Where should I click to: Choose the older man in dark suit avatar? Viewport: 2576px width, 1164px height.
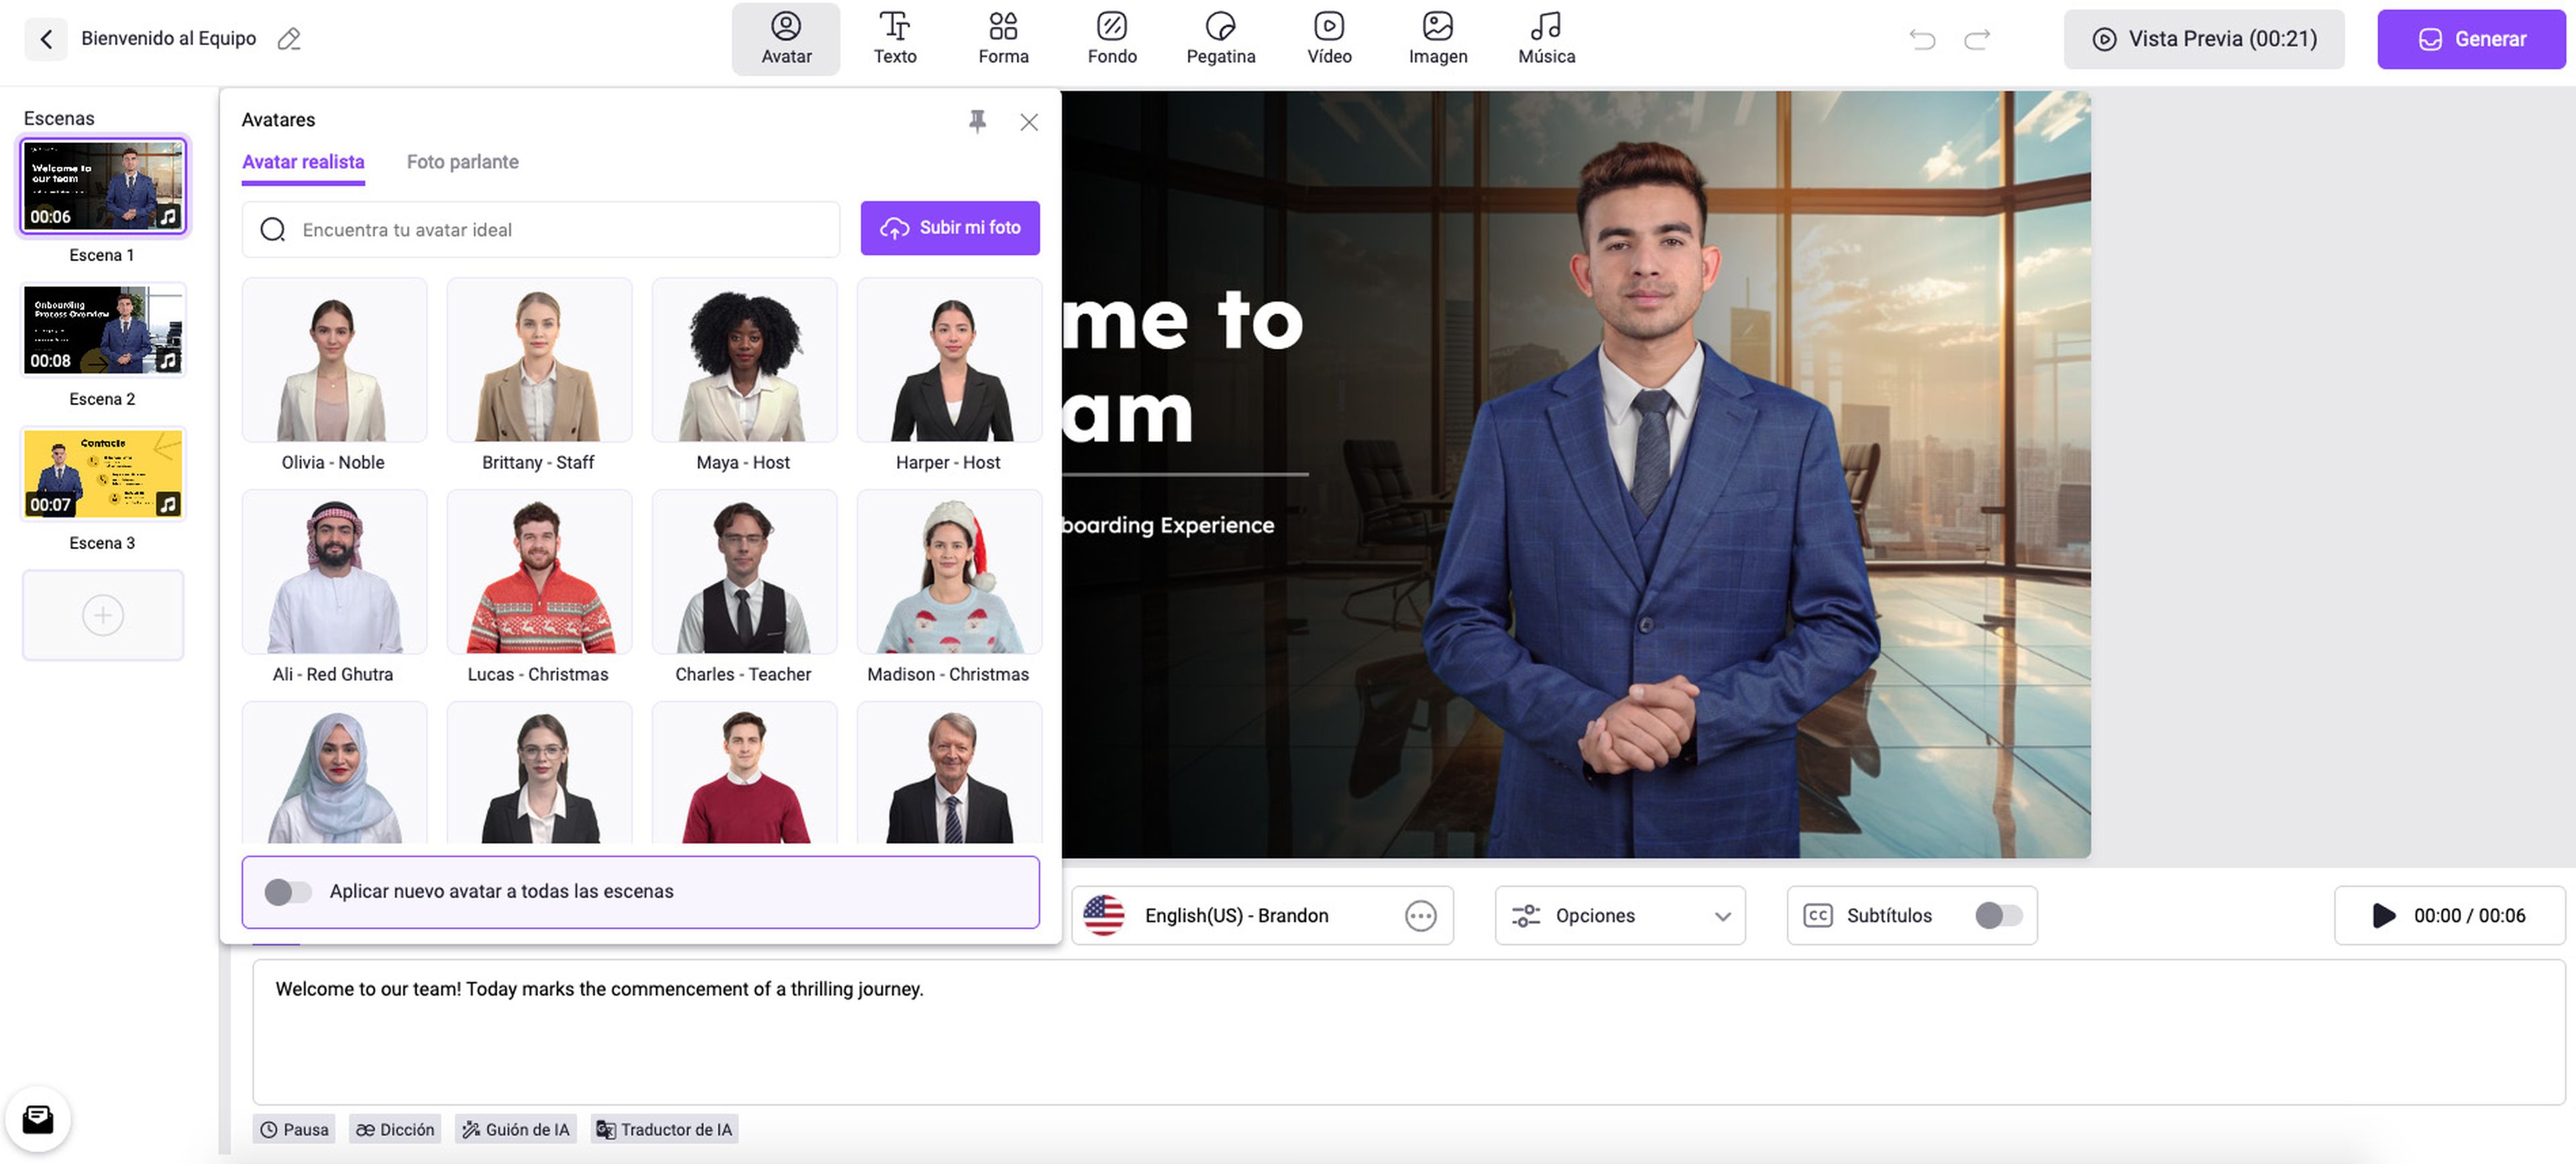pyautogui.click(x=949, y=774)
